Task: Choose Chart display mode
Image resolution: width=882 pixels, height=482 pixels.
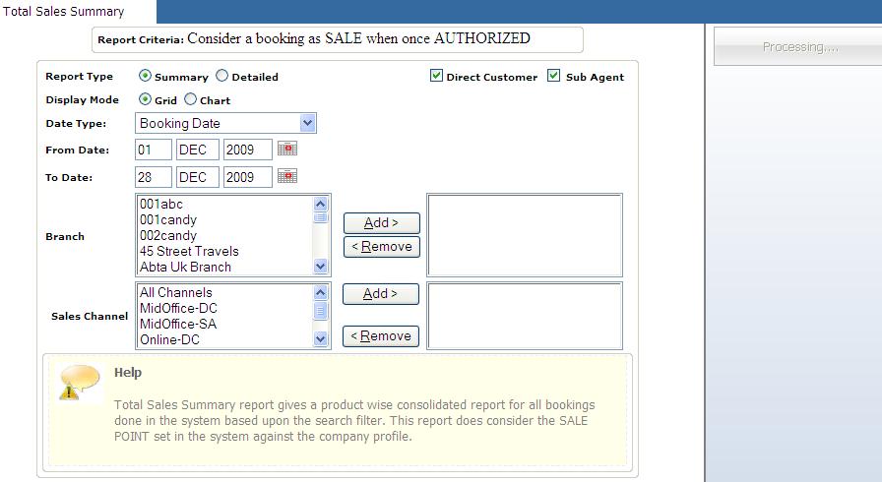Action: pos(191,99)
